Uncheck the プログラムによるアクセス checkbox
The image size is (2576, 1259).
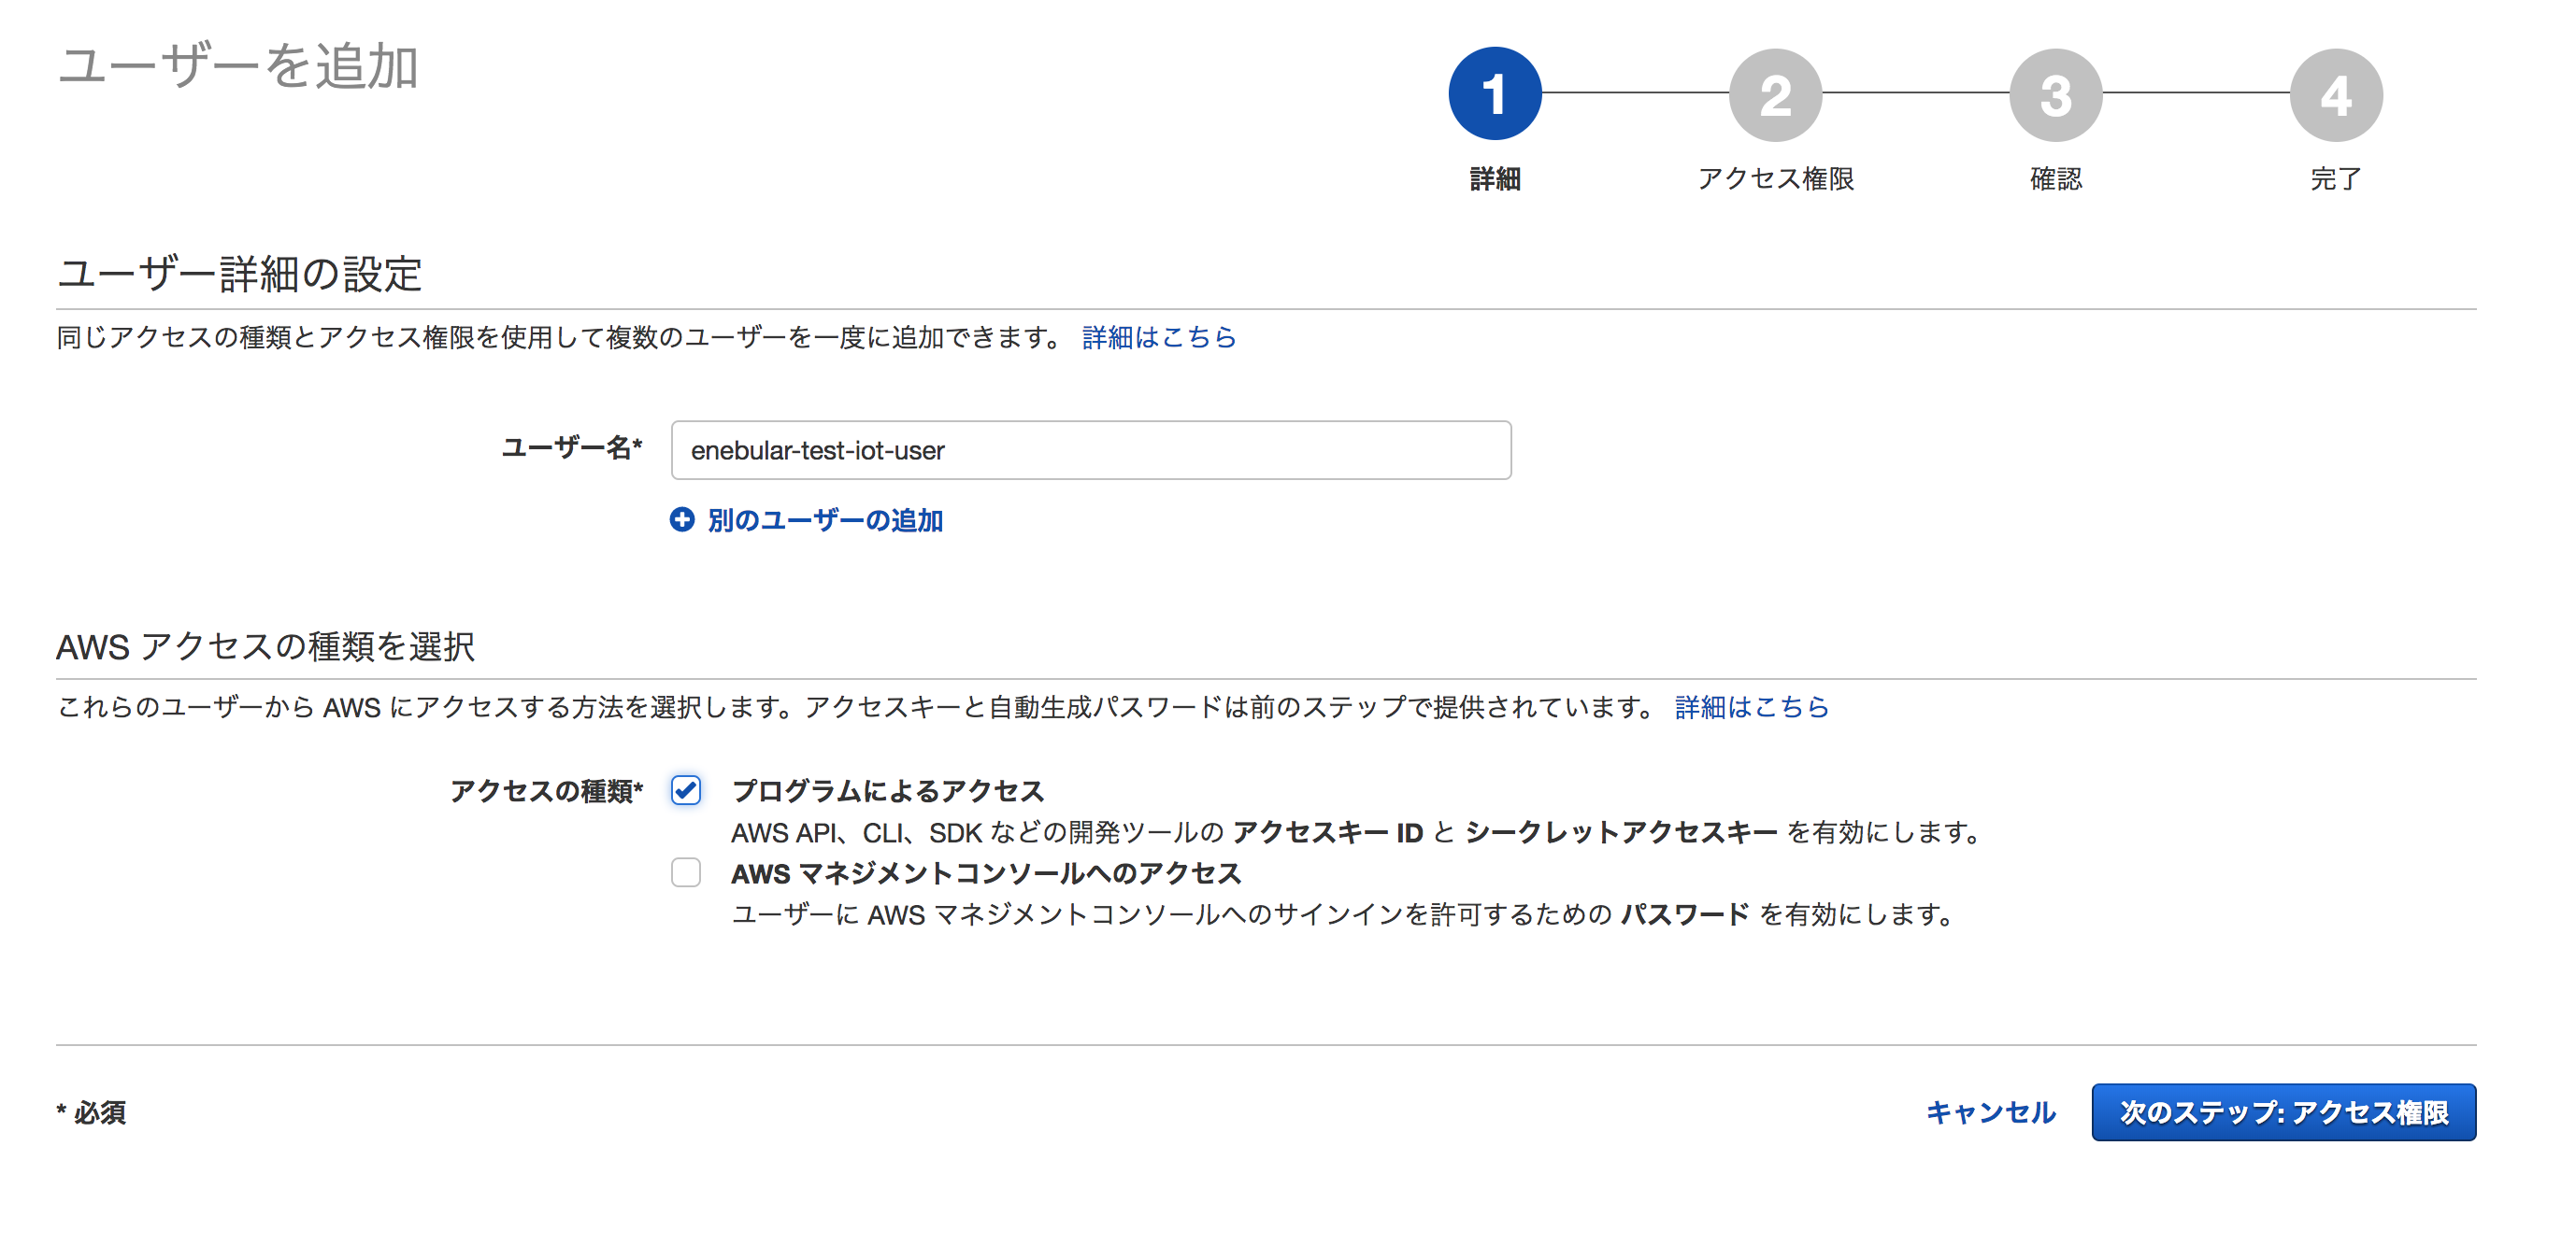point(686,790)
